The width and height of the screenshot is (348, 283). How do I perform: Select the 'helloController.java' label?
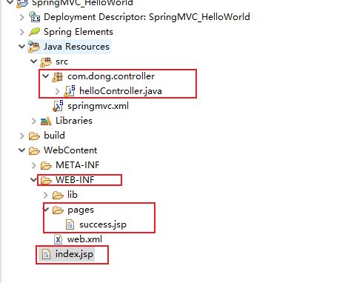(121, 91)
